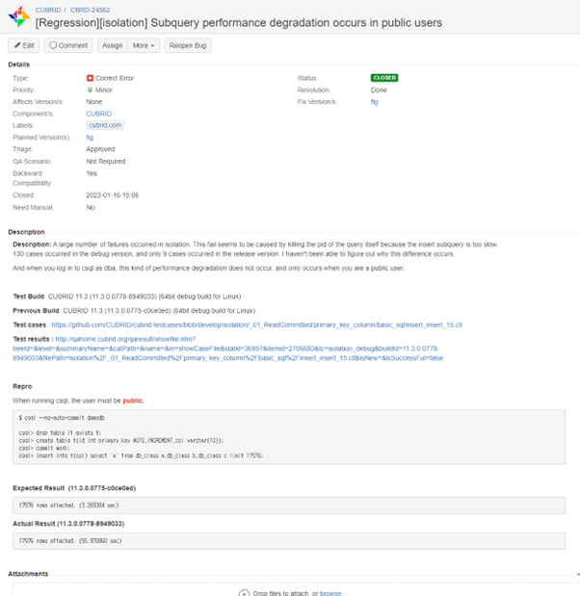
Task: Click the browse link in attachments area
Action: point(330,592)
